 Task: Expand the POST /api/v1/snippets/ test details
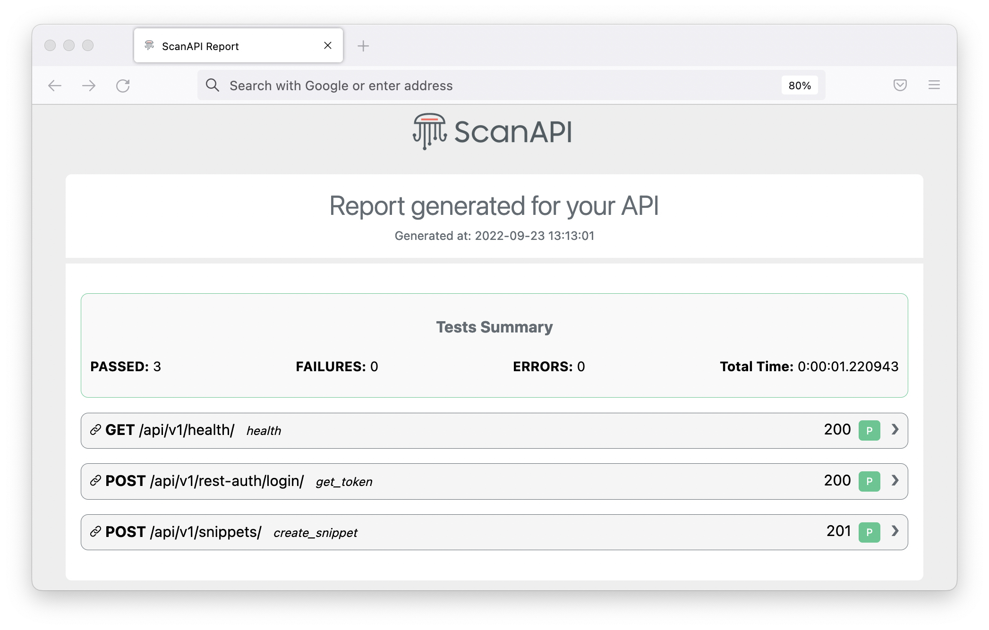(x=894, y=531)
